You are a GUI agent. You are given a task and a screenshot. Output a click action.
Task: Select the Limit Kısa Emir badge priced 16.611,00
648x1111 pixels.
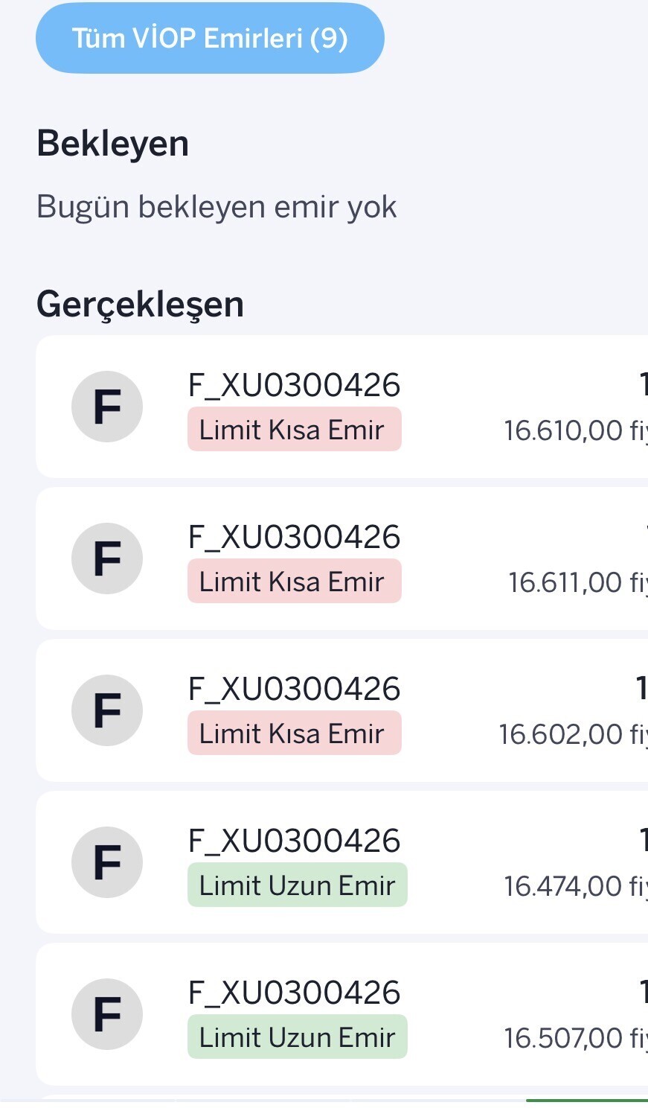(294, 582)
